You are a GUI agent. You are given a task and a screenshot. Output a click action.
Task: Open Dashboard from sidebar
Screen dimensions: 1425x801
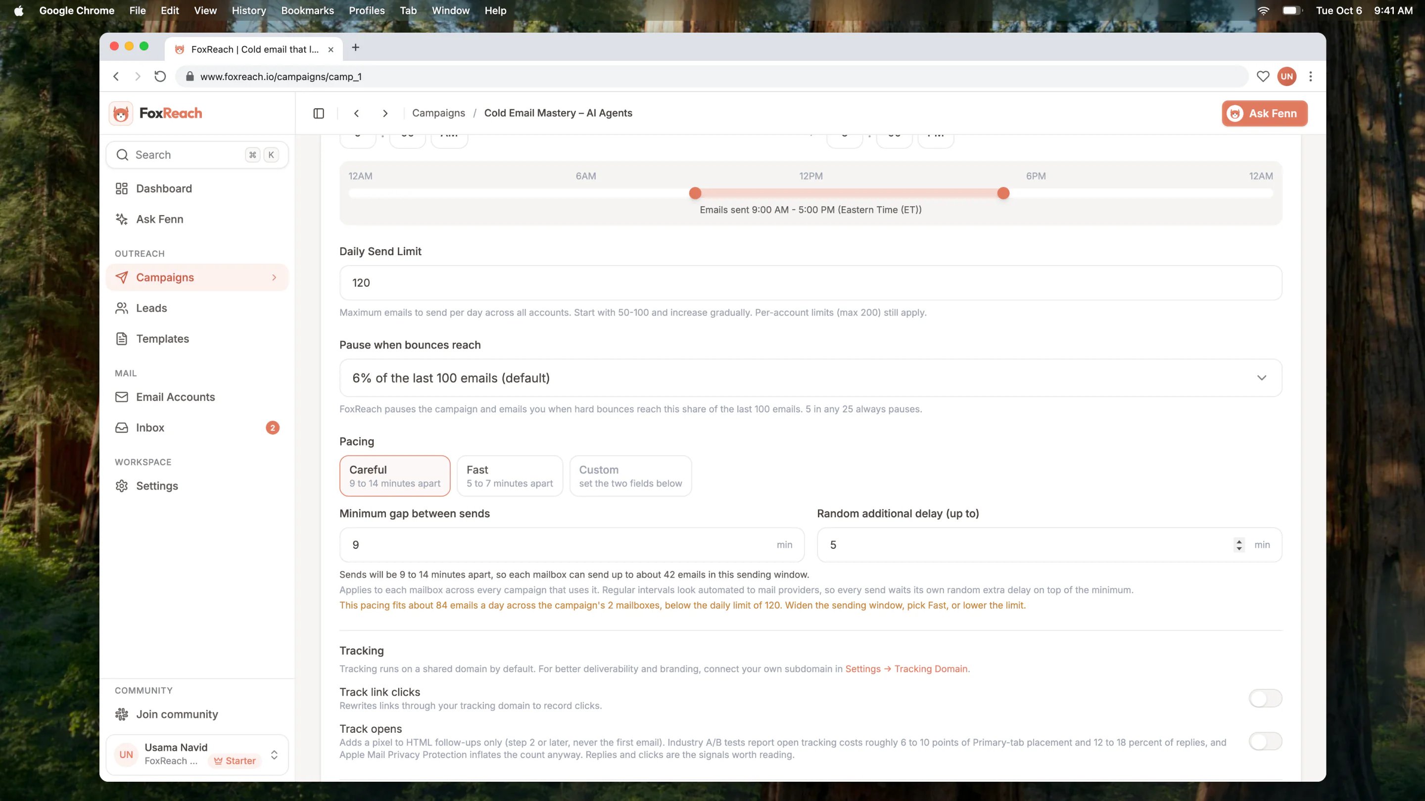[197, 188]
